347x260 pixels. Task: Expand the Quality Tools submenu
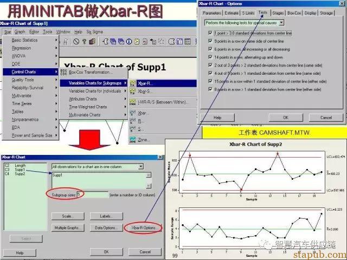(30, 80)
